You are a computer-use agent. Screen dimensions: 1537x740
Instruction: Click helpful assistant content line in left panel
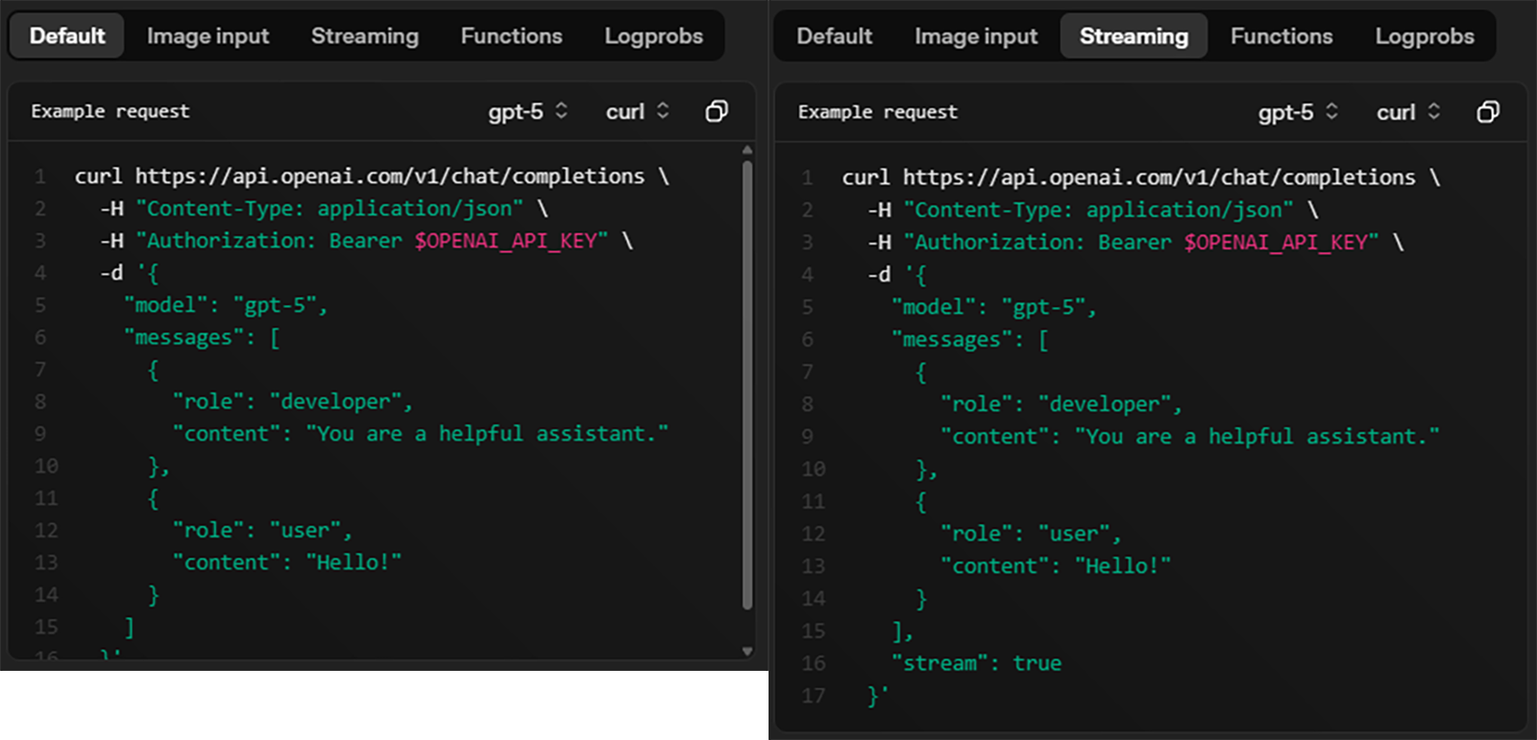[x=420, y=434]
